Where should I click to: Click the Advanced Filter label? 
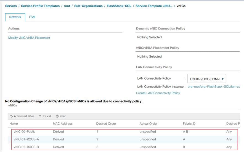tap(24, 116)
